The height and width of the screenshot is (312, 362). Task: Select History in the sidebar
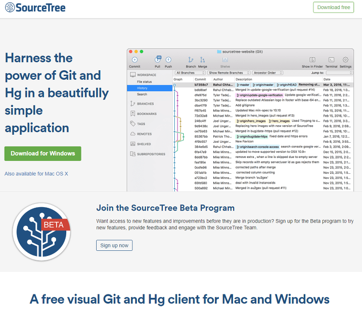[x=149, y=88]
